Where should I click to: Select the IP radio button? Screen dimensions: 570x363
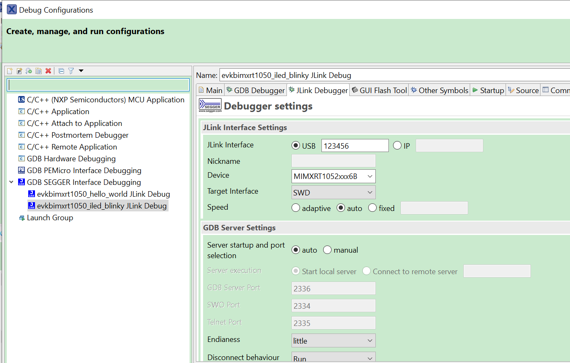point(397,146)
